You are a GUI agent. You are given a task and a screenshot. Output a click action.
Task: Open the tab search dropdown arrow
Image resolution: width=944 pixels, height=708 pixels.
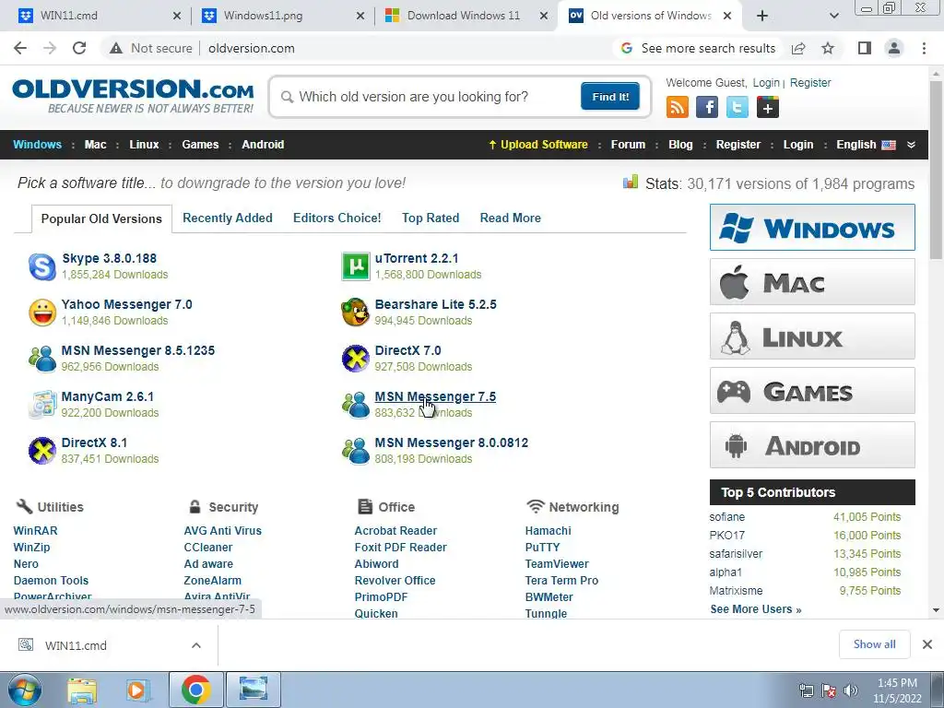coord(833,16)
